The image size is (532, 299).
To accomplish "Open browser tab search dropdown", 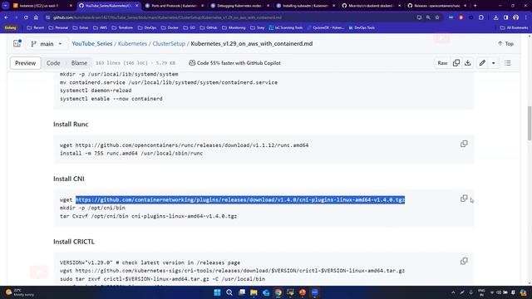I will [x=6, y=6].
